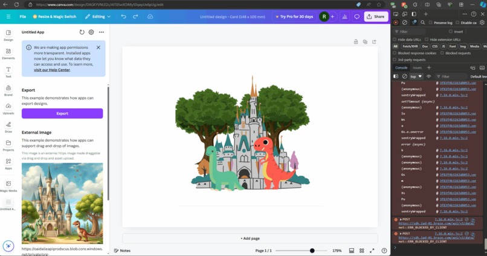Image resolution: width=487 pixels, height=256 pixels.
Task: Select the Draw sidebar tool
Action: pos(8,127)
